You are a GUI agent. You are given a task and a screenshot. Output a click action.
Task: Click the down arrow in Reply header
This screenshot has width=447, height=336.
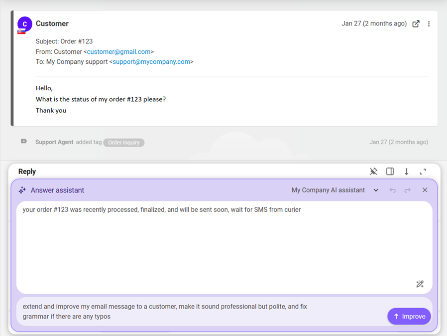tap(406, 171)
